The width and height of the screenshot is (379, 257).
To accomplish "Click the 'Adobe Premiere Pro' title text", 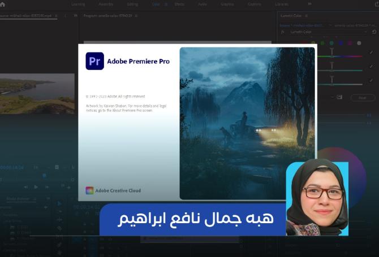I will tap(138, 62).
